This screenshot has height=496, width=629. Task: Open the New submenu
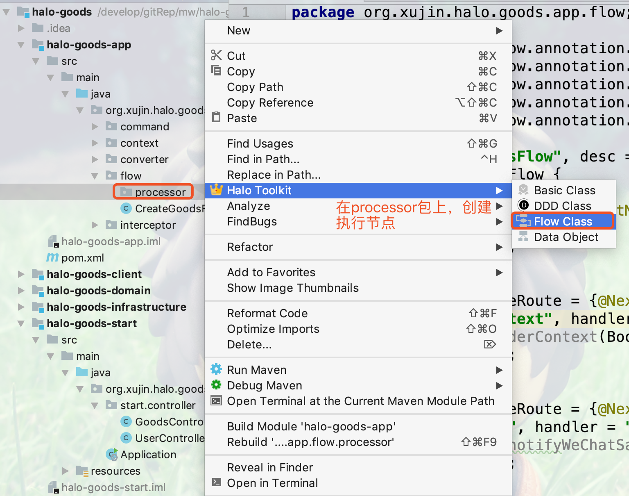(x=358, y=30)
